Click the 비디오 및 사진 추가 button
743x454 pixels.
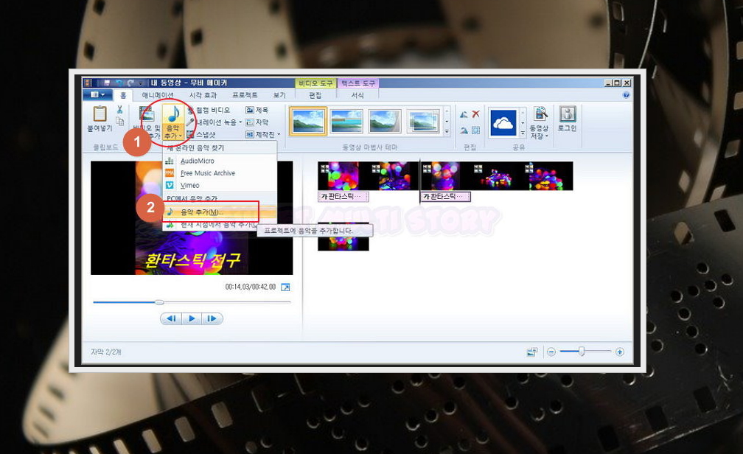147,122
